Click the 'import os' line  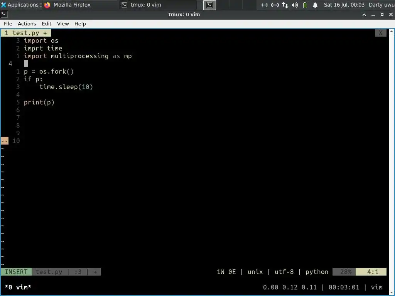click(41, 40)
